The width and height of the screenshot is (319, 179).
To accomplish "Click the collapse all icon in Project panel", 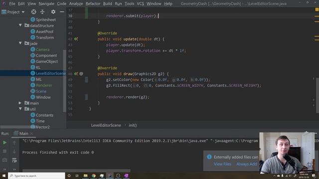I will click(42, 12).
